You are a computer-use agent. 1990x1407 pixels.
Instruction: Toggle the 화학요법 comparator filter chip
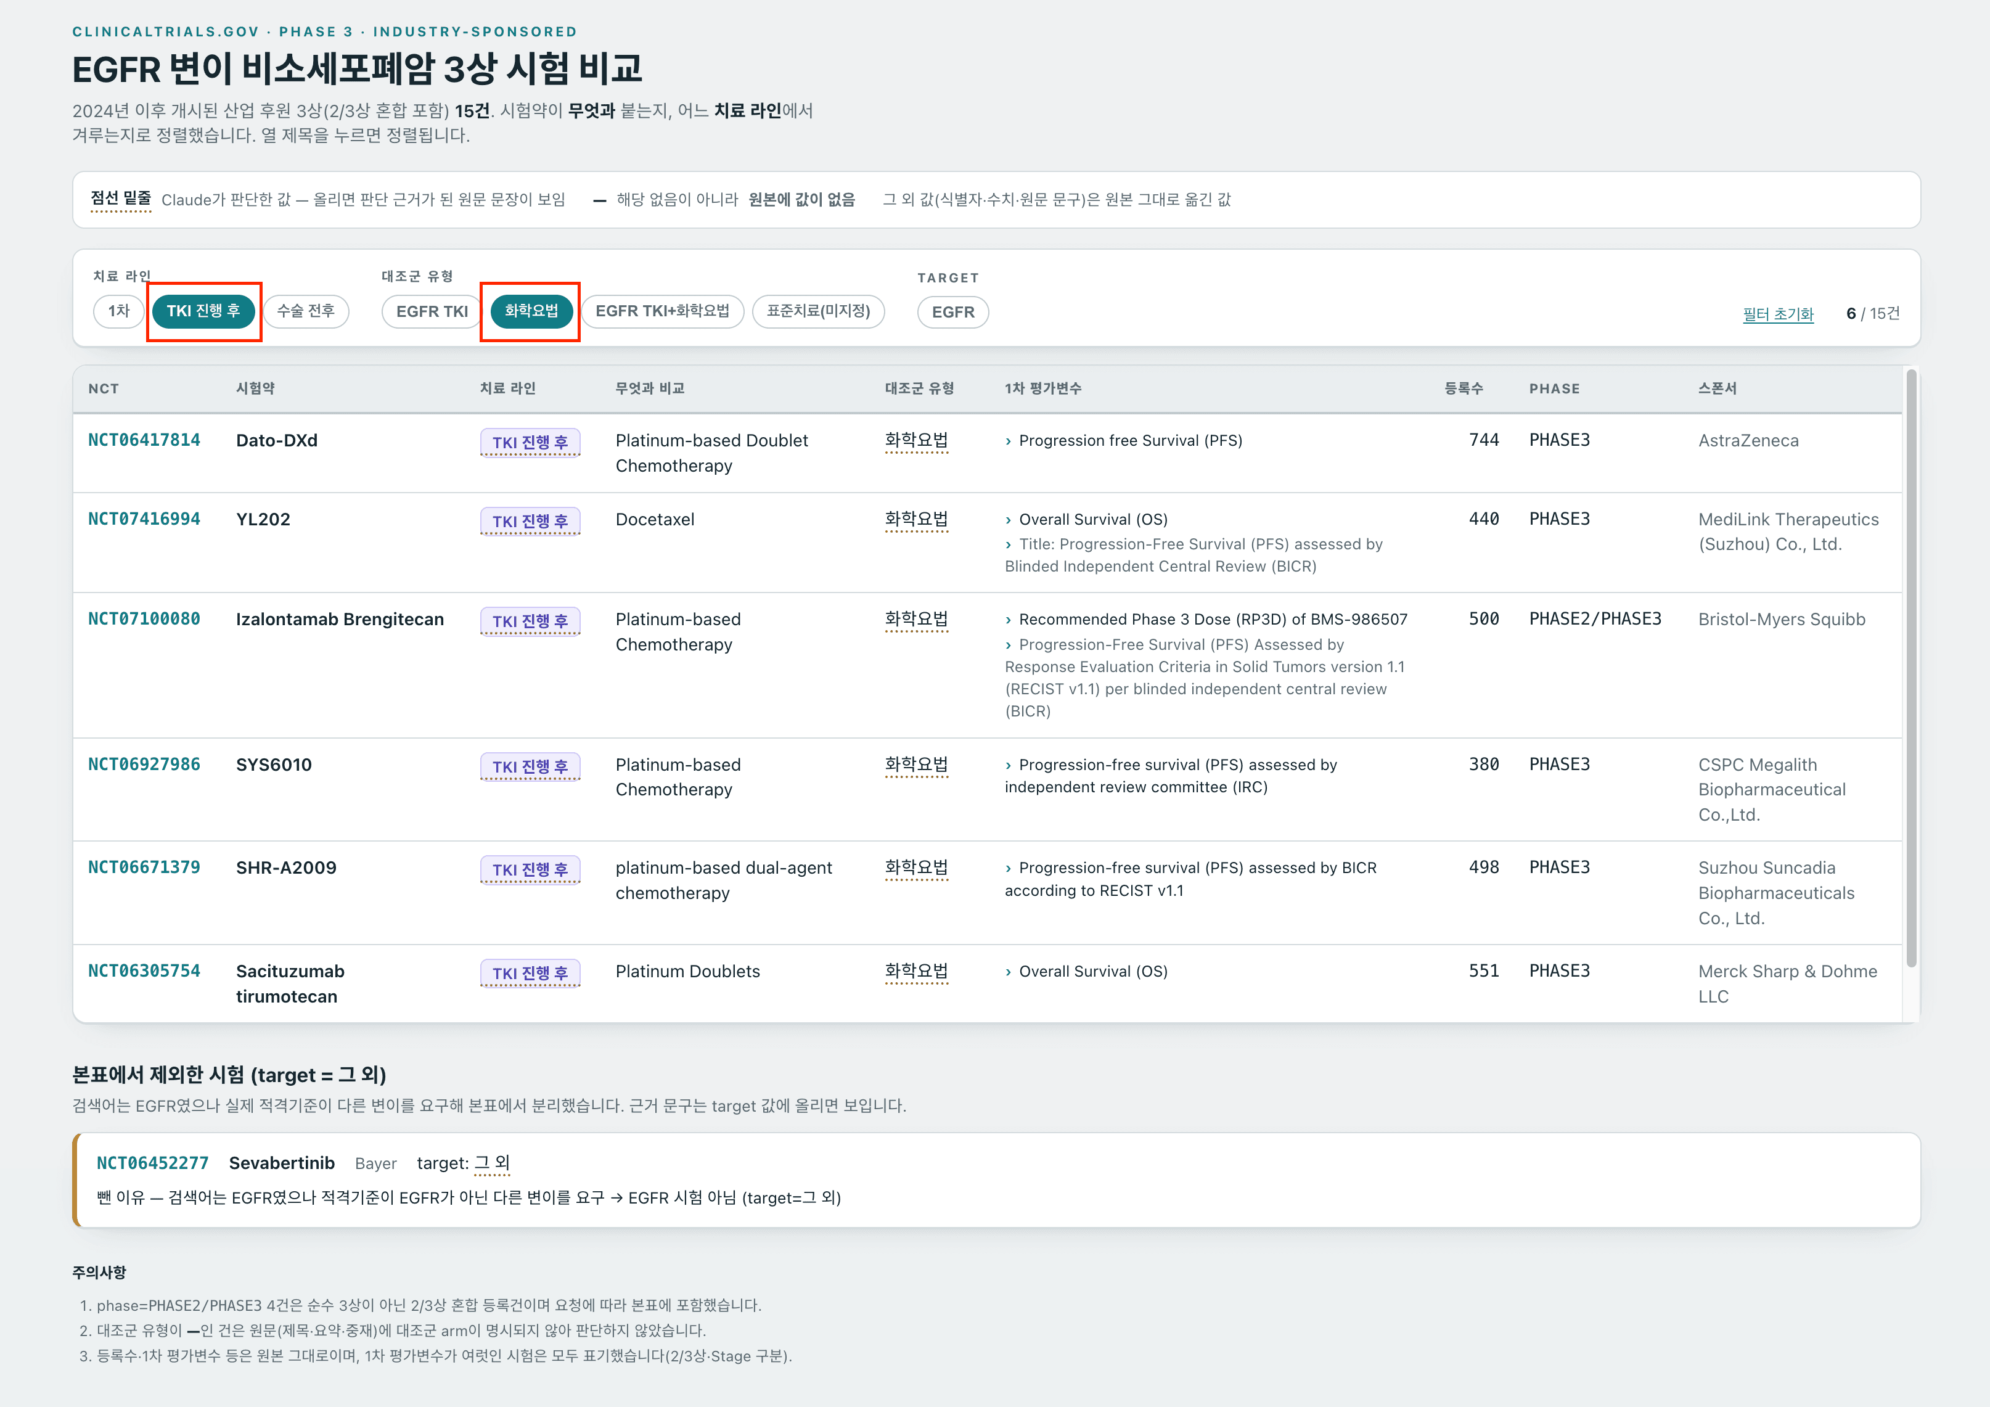531,311
